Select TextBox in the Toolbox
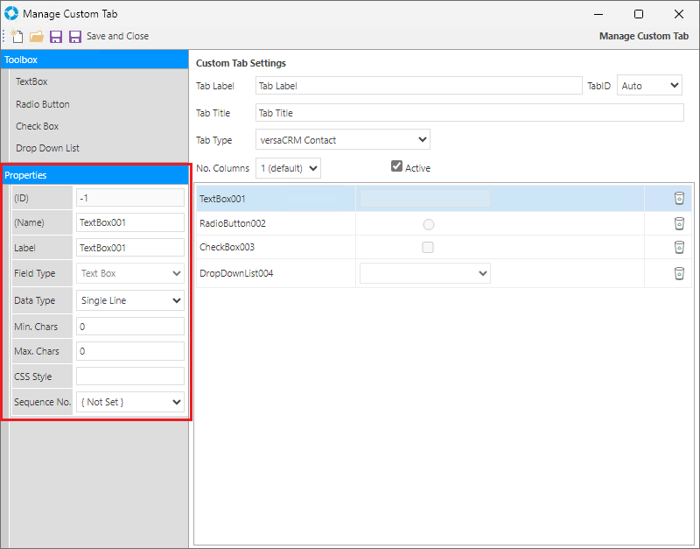700x549 pixels. 31,81
